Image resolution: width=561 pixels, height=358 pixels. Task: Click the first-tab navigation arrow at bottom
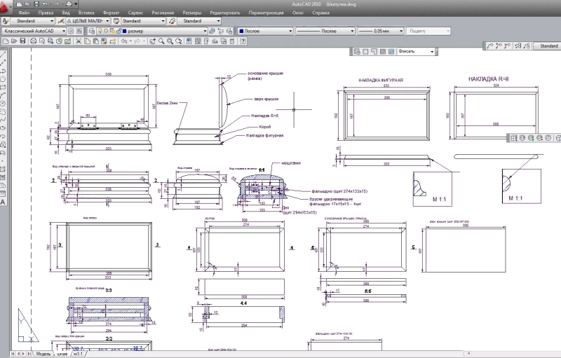point(13,354)
